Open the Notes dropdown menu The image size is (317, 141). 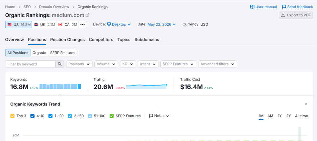click(159, 116)
